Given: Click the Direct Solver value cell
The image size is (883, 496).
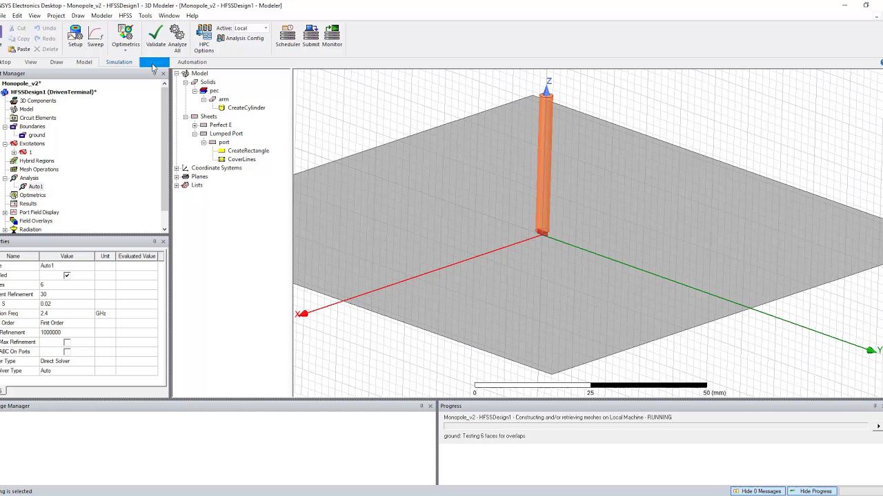Looking at the screenshot, I should [67, 361].
